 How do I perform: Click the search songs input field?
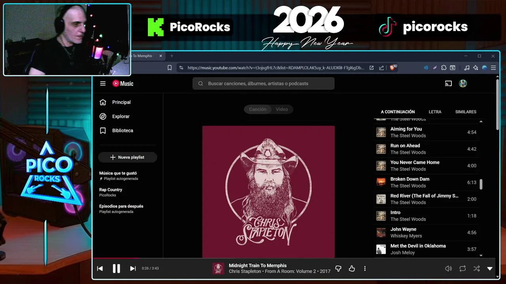coord(263,84)
